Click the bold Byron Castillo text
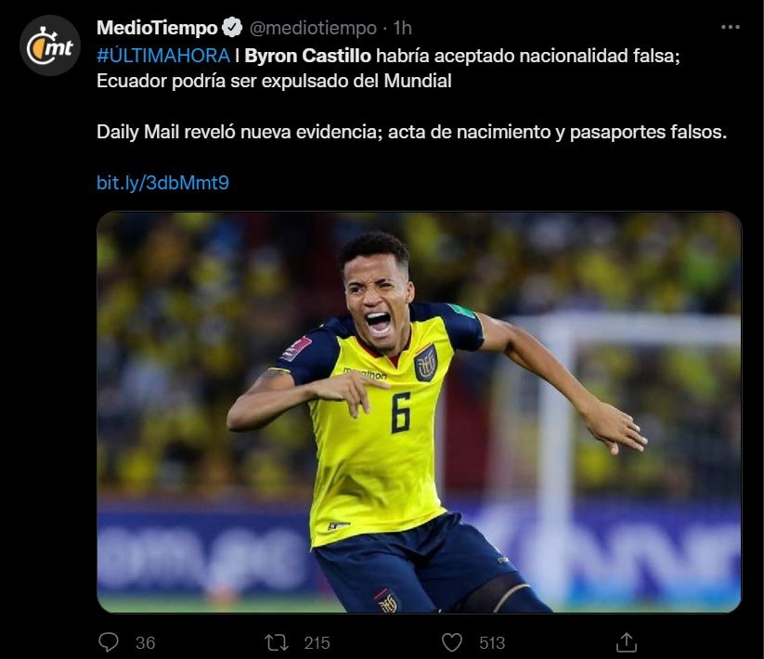 coord(308,56)
